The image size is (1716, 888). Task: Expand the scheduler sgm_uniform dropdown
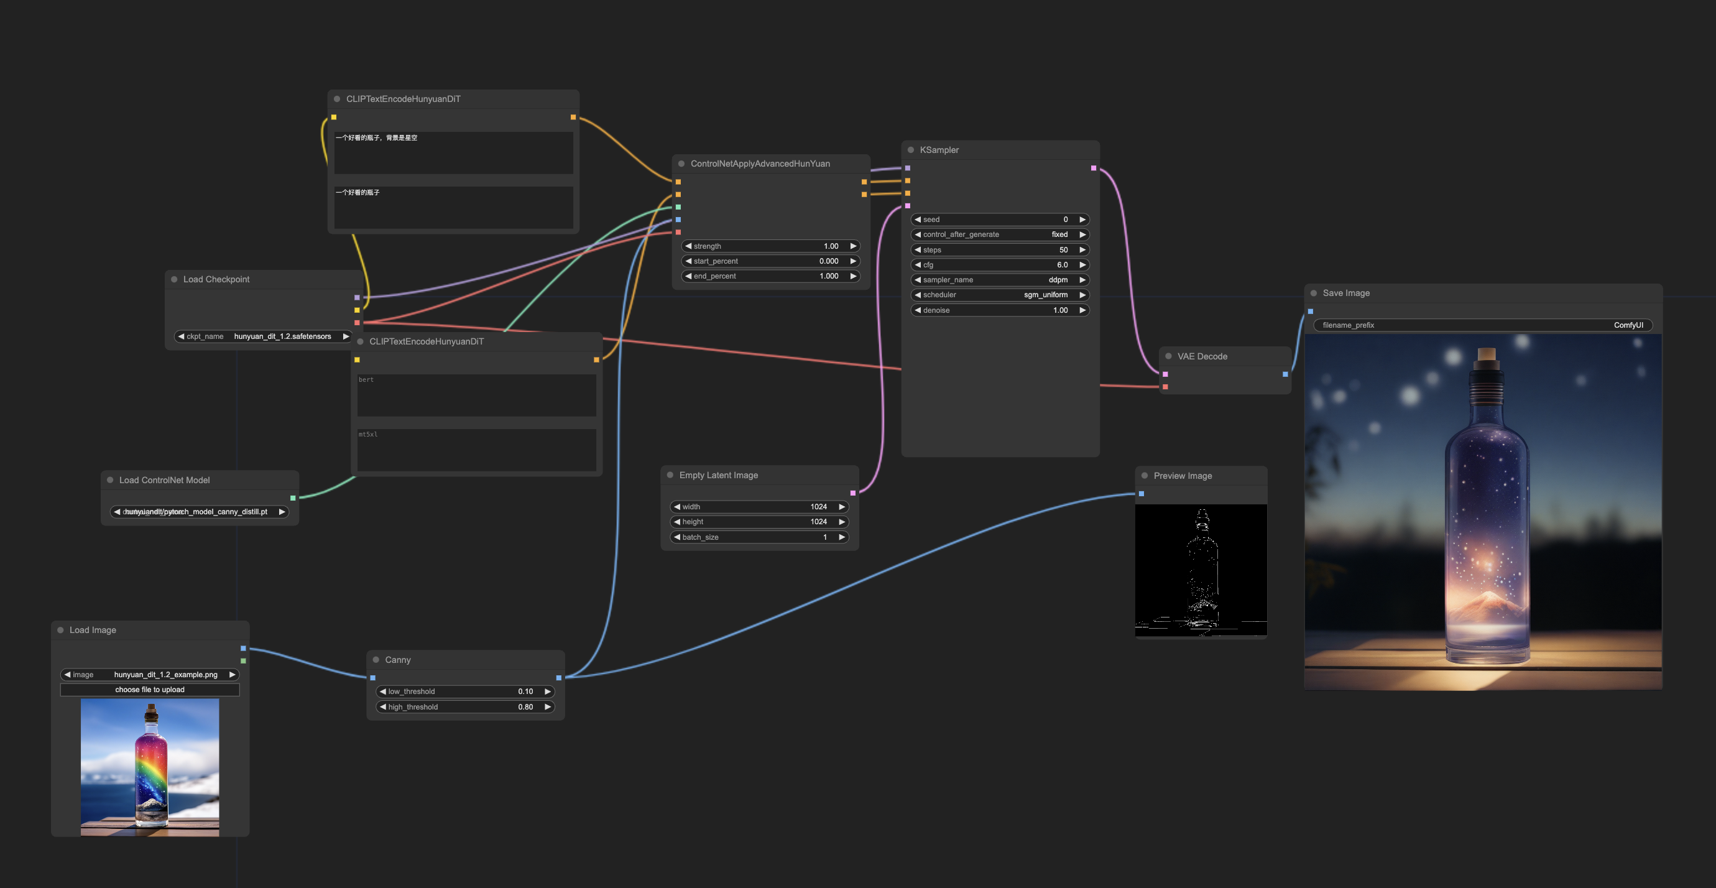point(1000,295)
